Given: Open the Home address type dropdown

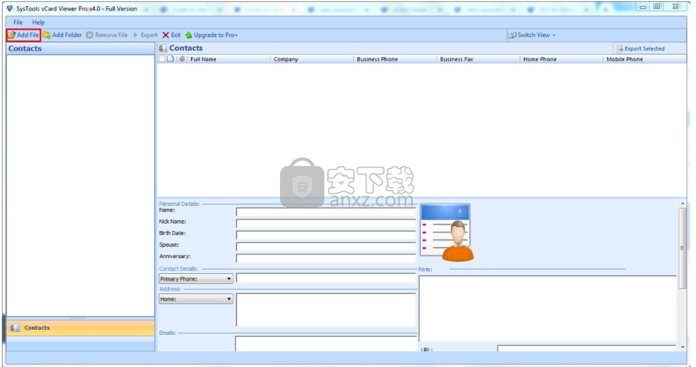Looking at the screenshot, I should [195, 299].
